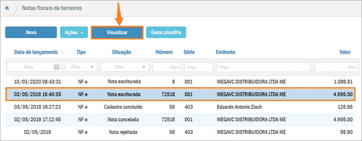The image size is (362, 141).
Task: Open calendar picker in date filter
Action: tap(57, 67)
